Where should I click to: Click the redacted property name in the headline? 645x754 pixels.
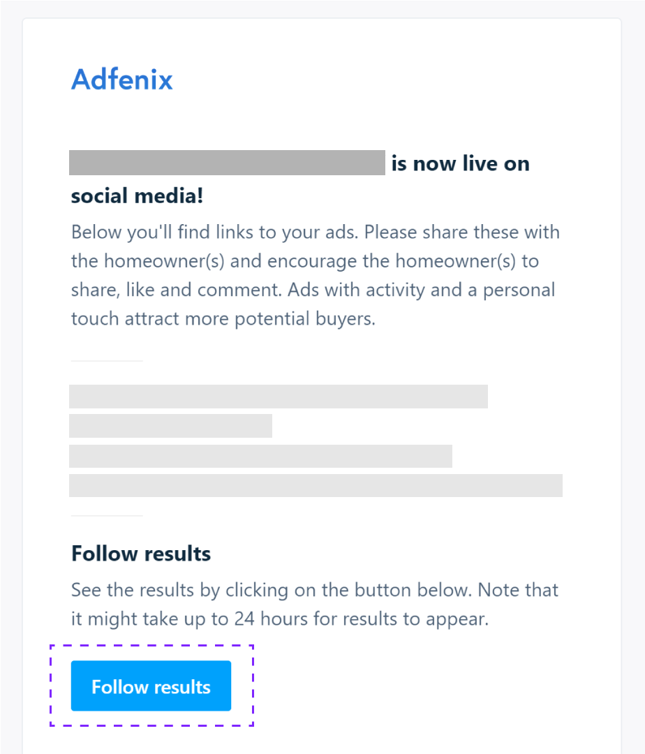(x=227, y=162)
